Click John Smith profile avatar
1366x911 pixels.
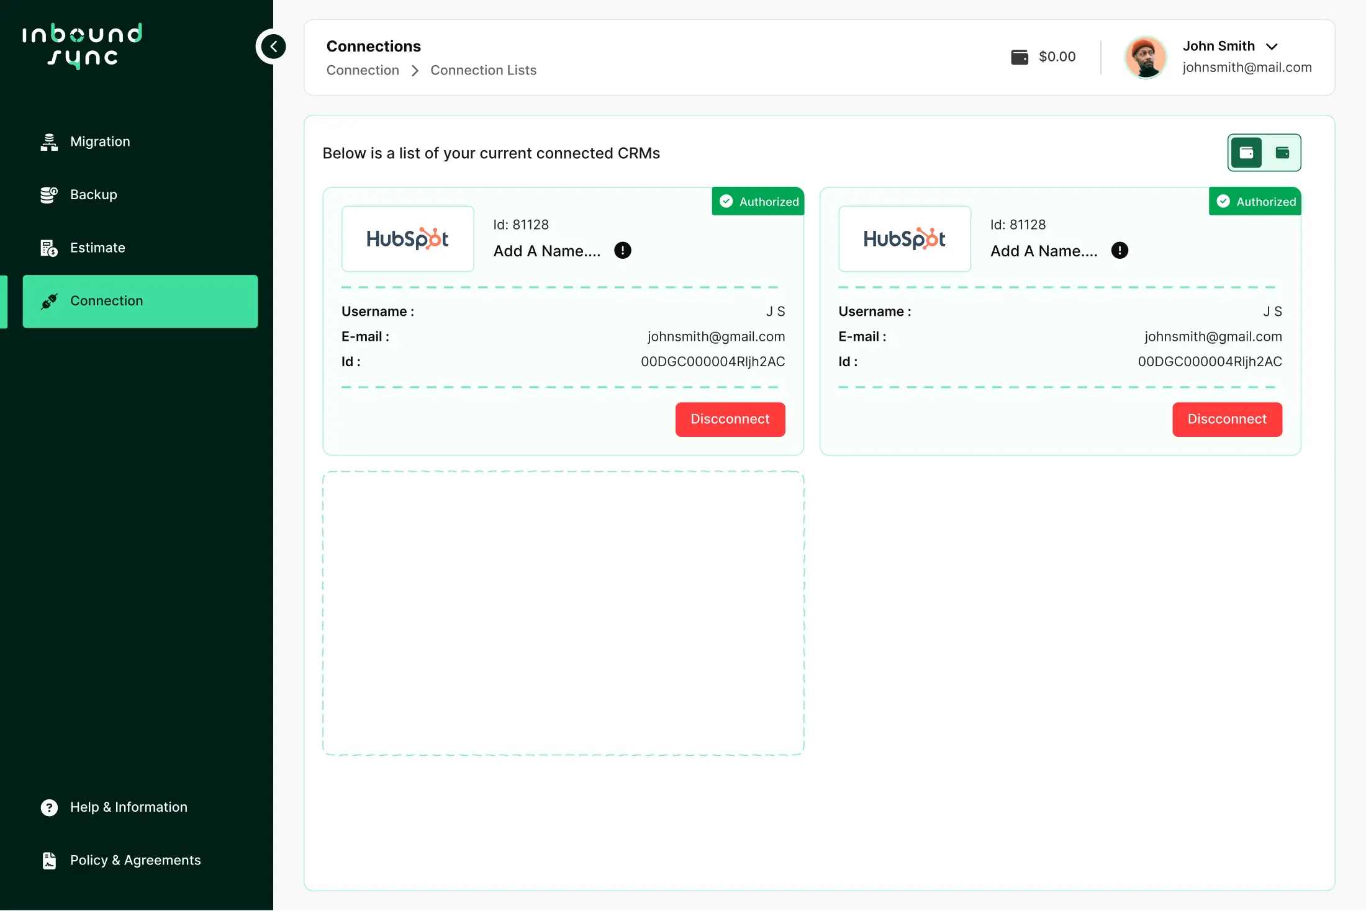coord(1145,57)
